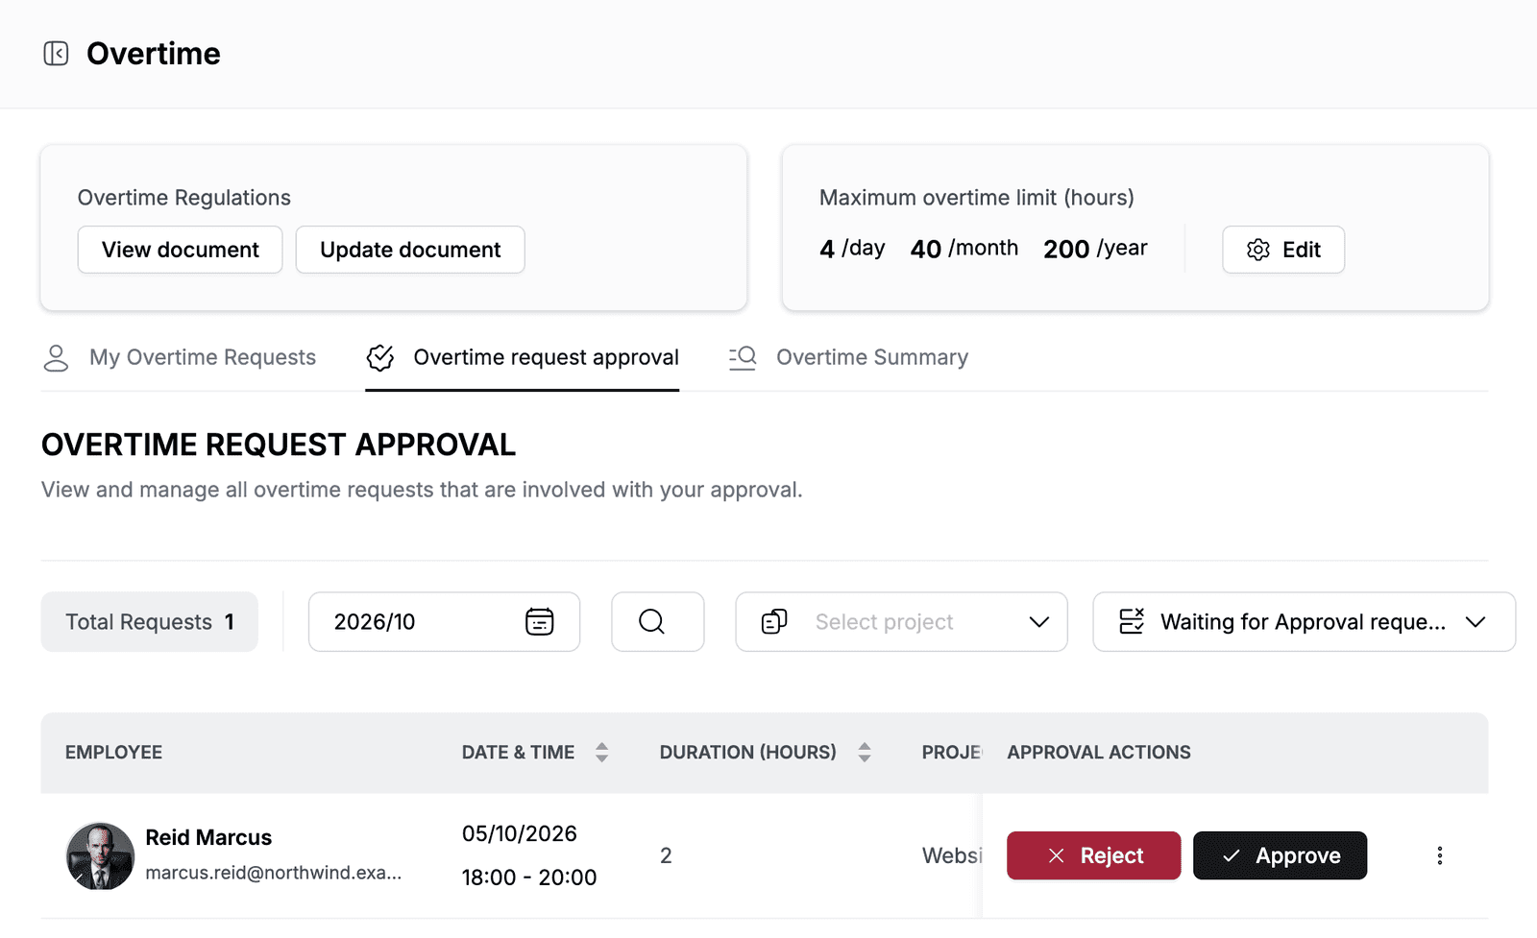Click the 40 /month limit value

pos(964,249)
